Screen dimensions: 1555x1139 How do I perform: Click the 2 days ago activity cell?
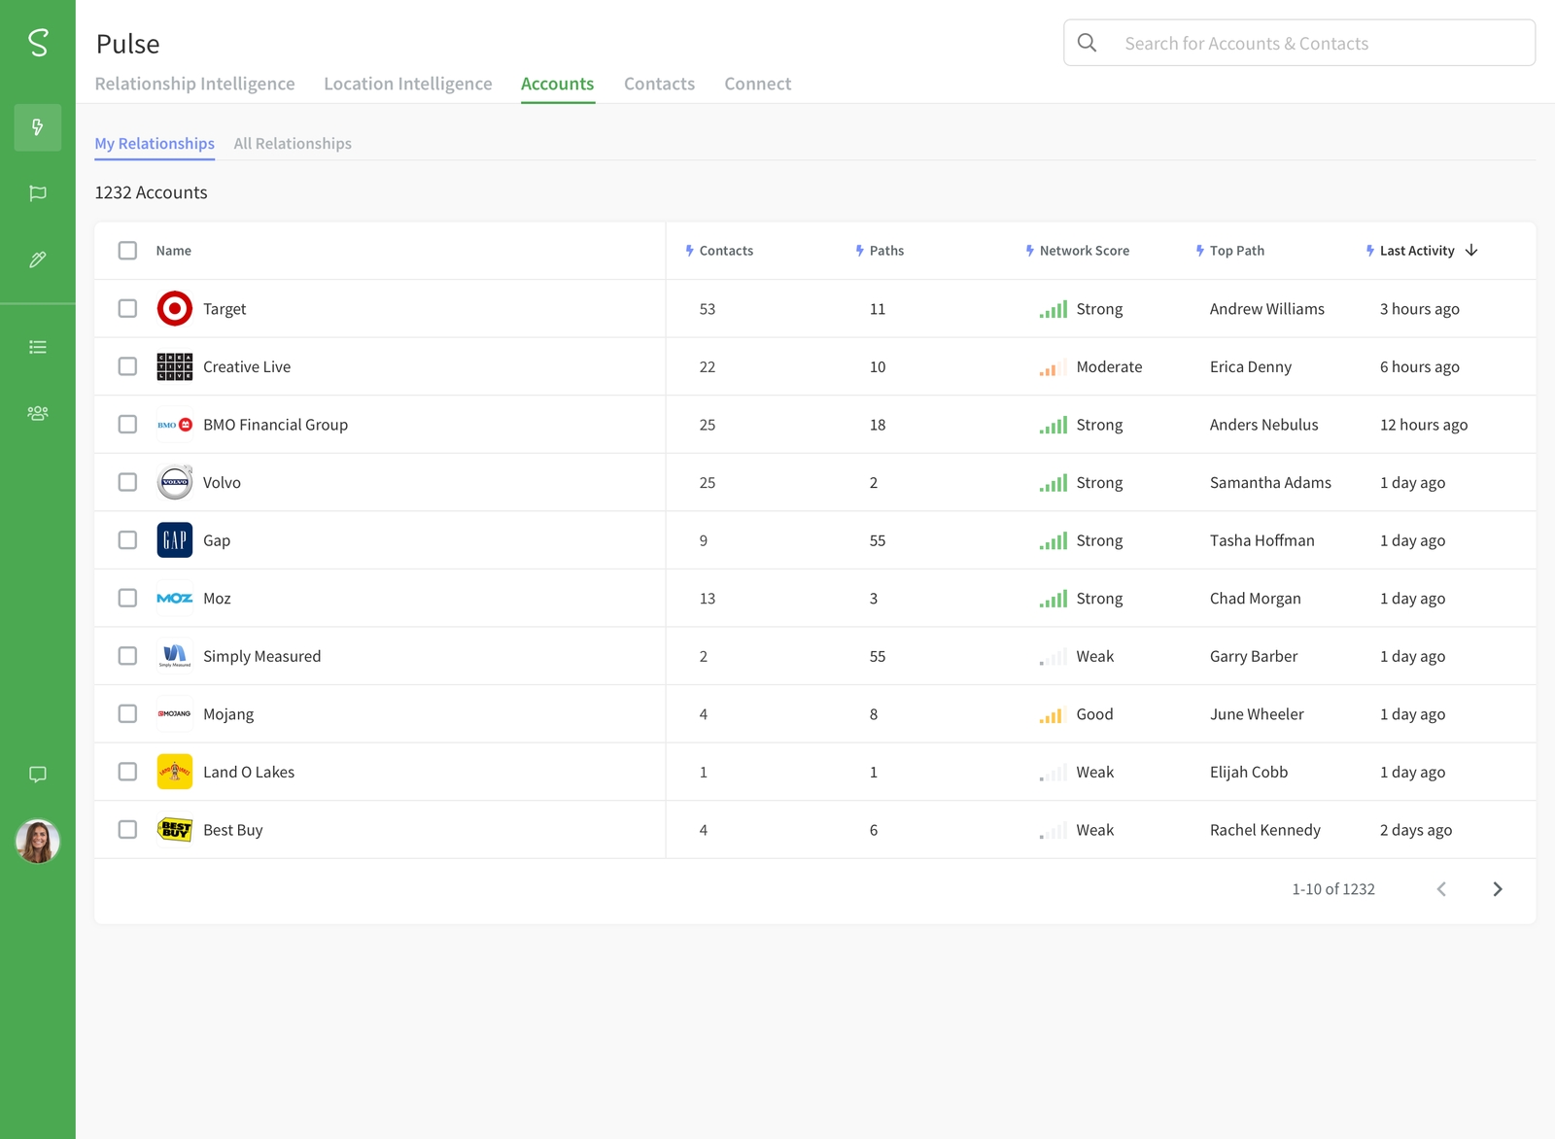click(x=1416, y=830)
